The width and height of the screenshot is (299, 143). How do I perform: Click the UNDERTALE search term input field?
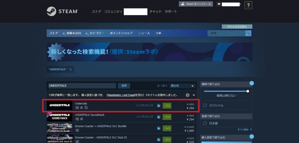82,86
